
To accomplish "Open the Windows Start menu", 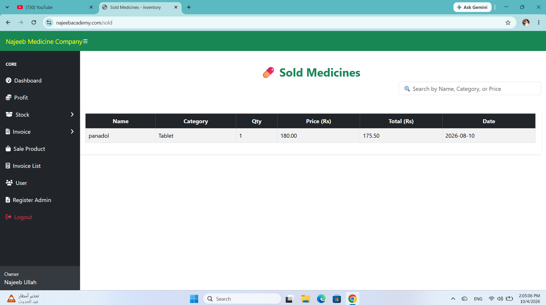I will (x=194, y=299).
